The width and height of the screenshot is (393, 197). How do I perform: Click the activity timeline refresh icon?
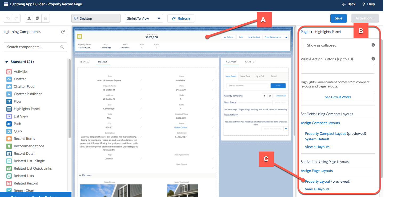tap(270, 96)
